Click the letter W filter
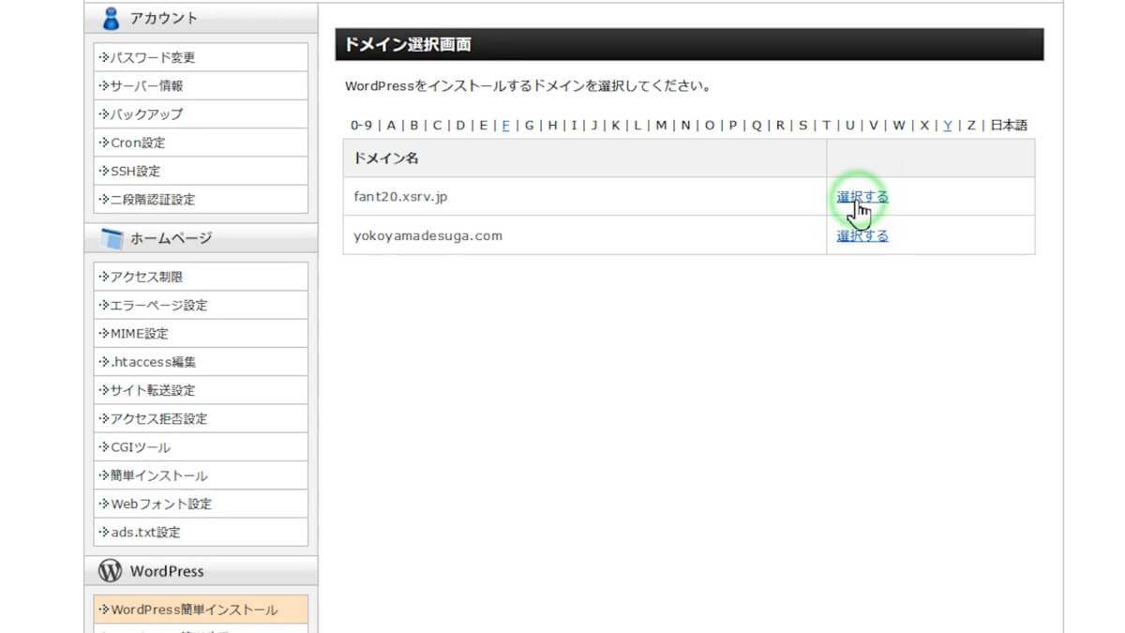The width and height of the screenshot is (1125, 633). point(898,125)
